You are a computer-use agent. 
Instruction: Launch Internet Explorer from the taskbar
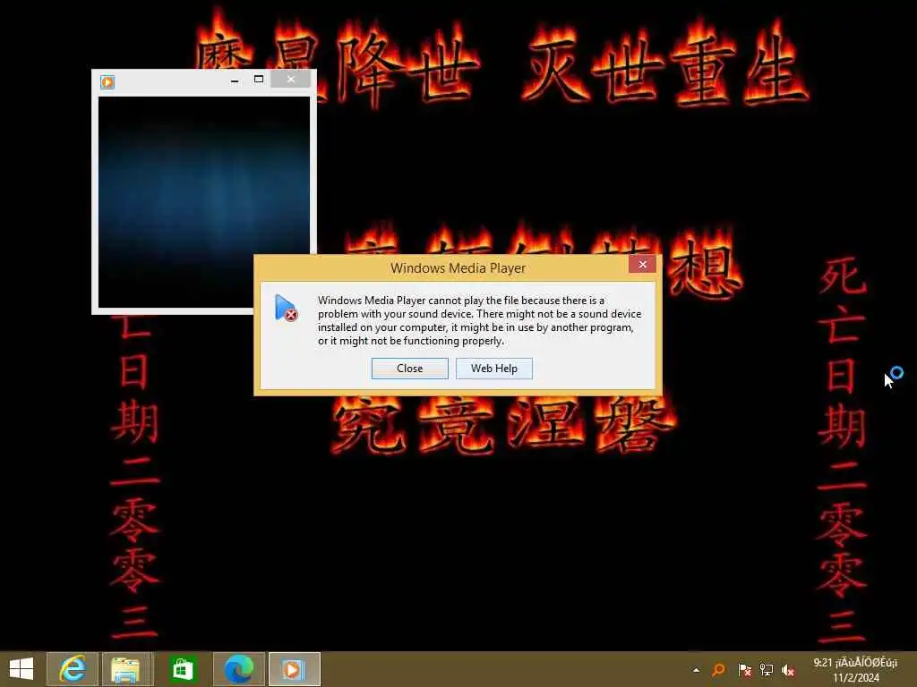(72, 669)
